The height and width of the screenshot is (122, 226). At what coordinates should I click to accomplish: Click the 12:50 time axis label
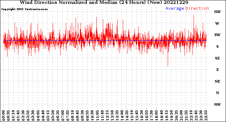pyautogui.click(x=112, y=115)
